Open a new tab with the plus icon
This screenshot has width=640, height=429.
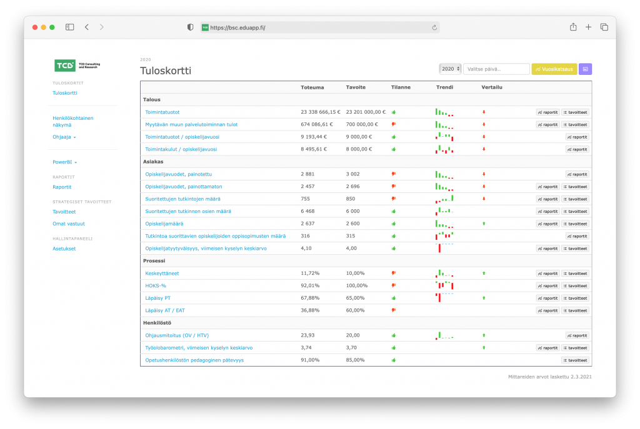[x=588, y=27]
